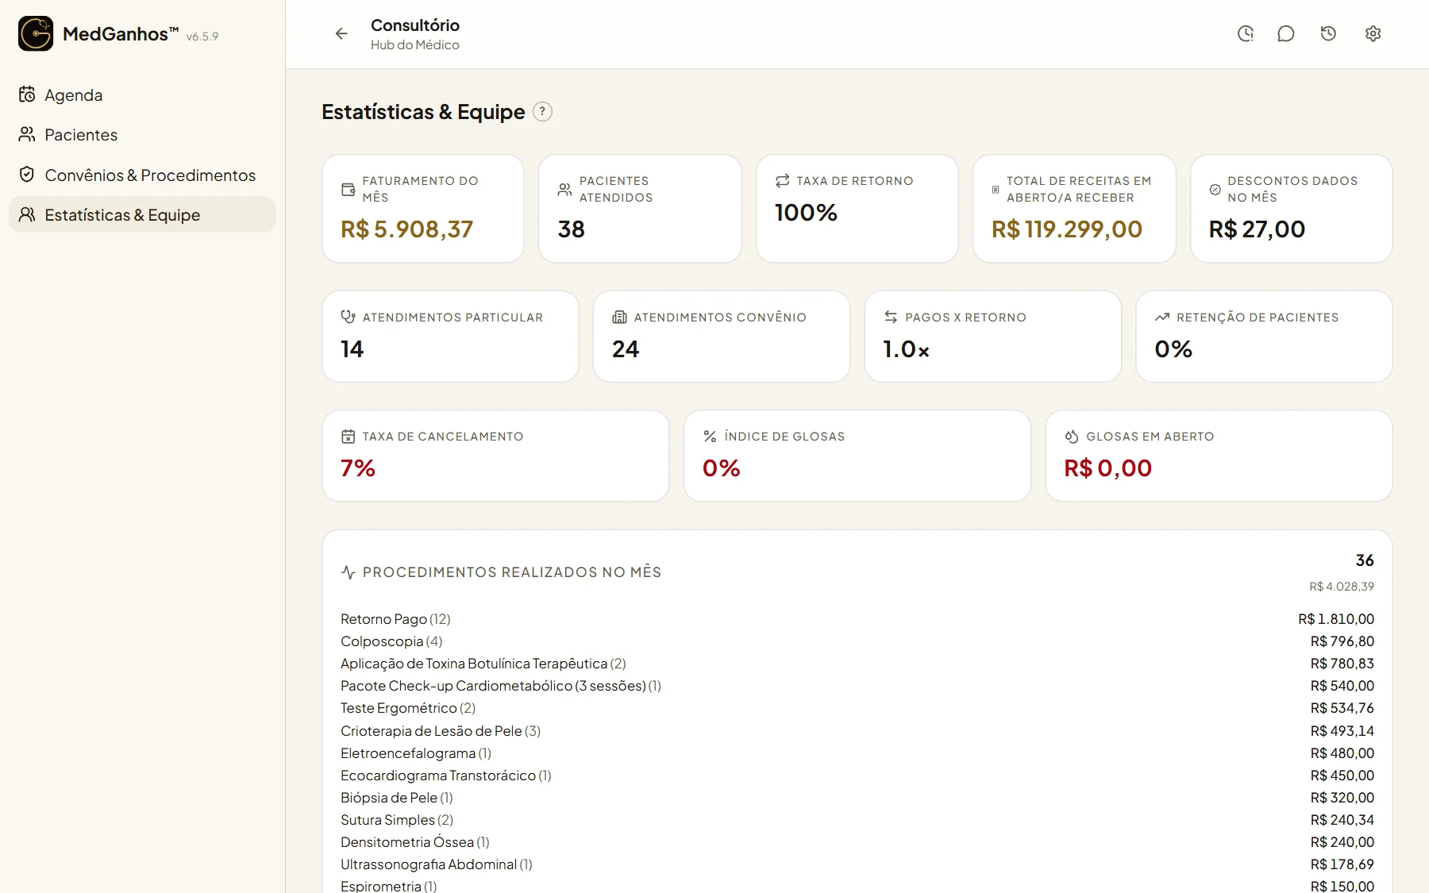
Task: Click the R$ 5.908,37 billing value
Action: point(406,229)
